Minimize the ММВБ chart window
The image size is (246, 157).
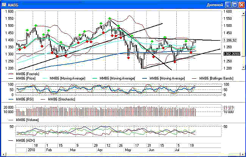click(x=227, y=5)
